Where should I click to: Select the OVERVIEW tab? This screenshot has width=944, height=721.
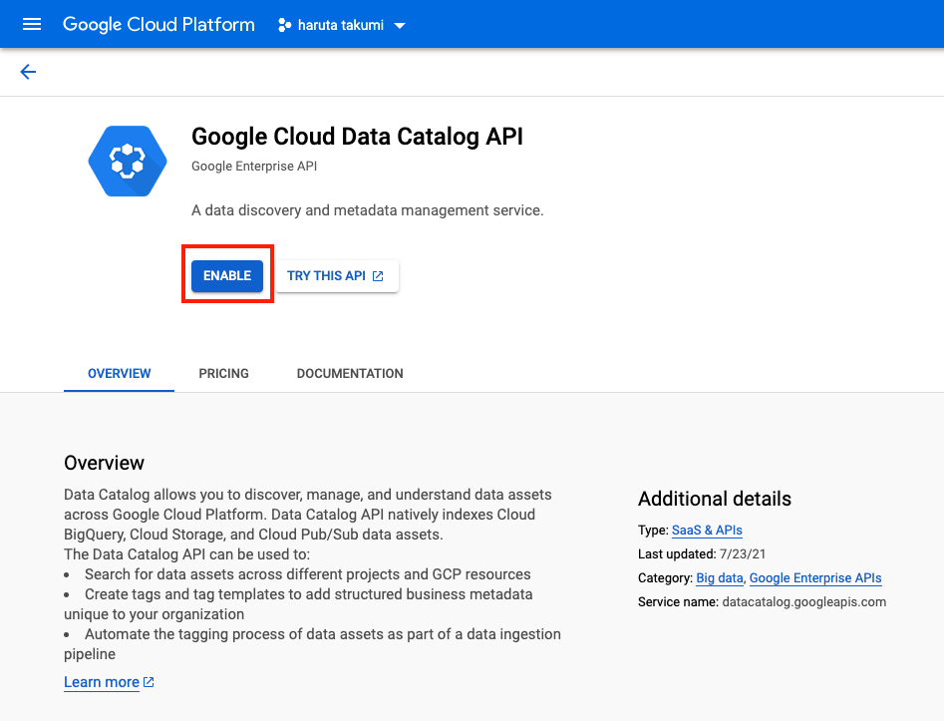click(x=119, y=373)
